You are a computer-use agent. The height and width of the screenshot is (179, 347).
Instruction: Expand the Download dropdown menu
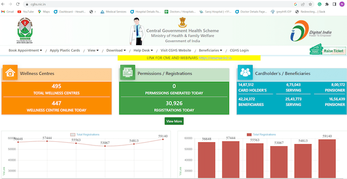116,50
